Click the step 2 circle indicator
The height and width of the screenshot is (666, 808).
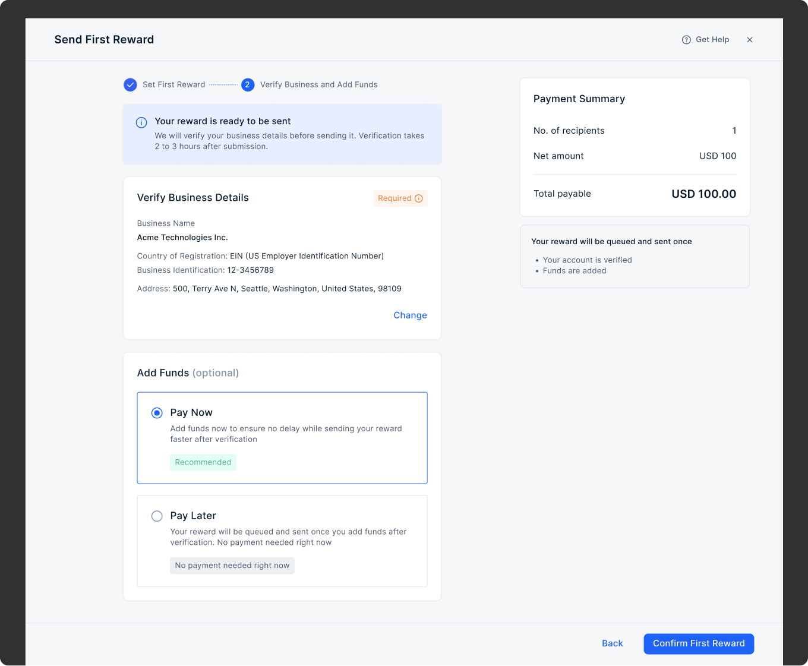(248, 85)
